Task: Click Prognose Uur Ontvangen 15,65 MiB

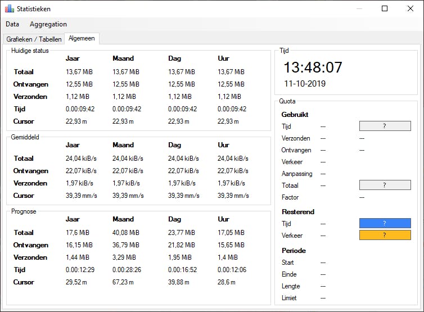Action: pos(231,245)
